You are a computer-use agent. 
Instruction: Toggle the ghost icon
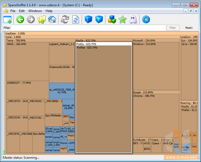[x=133, y=20]
